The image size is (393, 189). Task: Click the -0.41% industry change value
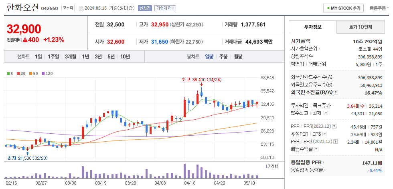[x=375, y=171]
